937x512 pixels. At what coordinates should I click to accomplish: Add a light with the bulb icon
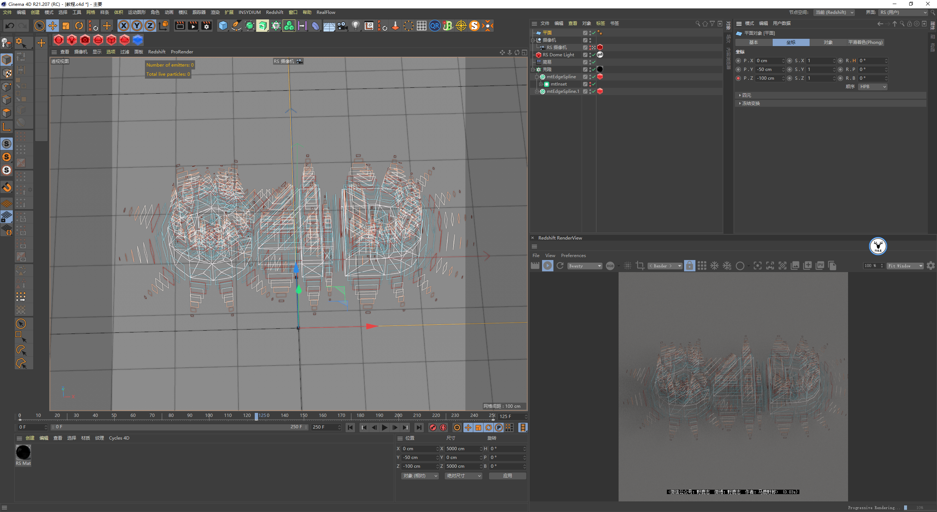(x=355, y=26)
